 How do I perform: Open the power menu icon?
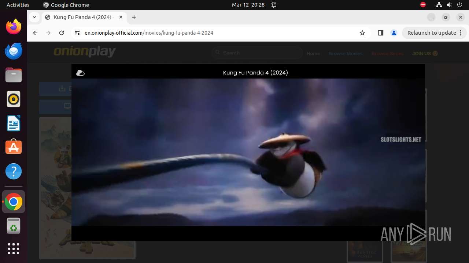(x=460, y=5)
